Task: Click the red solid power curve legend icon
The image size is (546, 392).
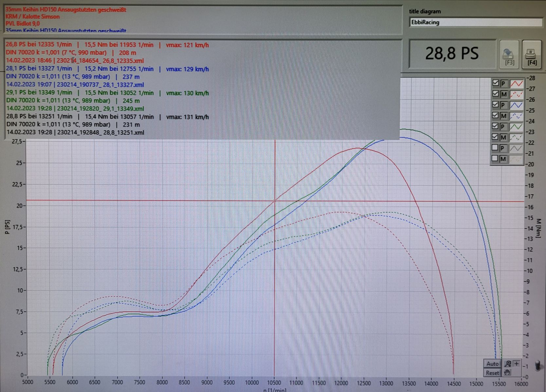Action: tap(517, 84)
